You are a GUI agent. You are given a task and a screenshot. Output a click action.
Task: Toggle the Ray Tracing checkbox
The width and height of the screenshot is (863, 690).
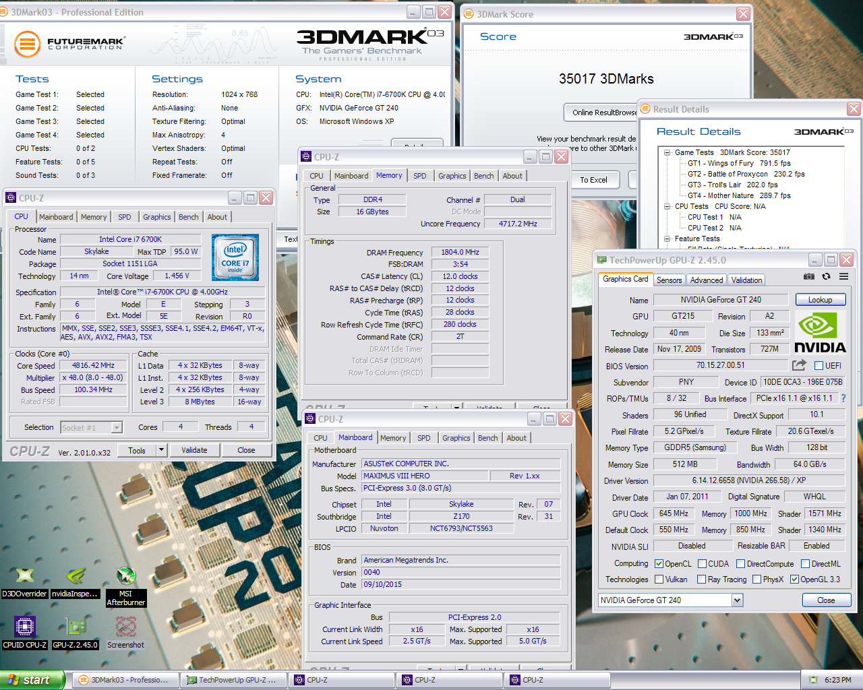[x=702, y=579]
